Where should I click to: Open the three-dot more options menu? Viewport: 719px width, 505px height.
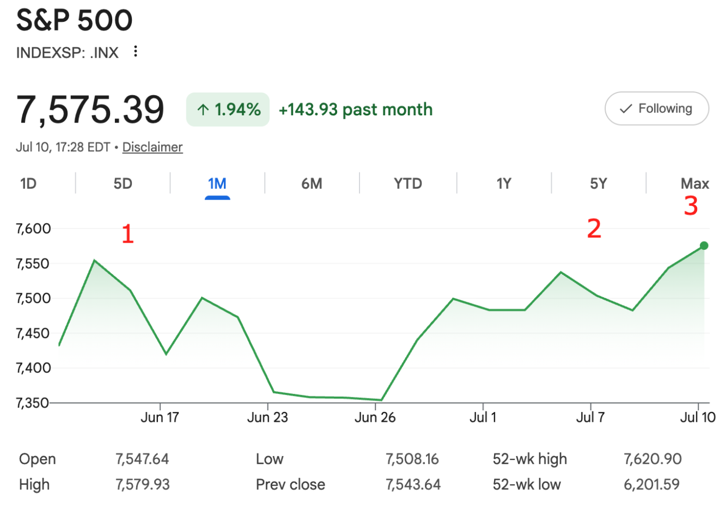point(136,52)
